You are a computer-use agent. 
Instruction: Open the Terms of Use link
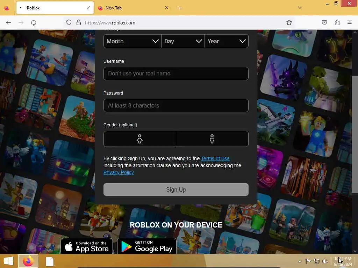click(215, 158)
